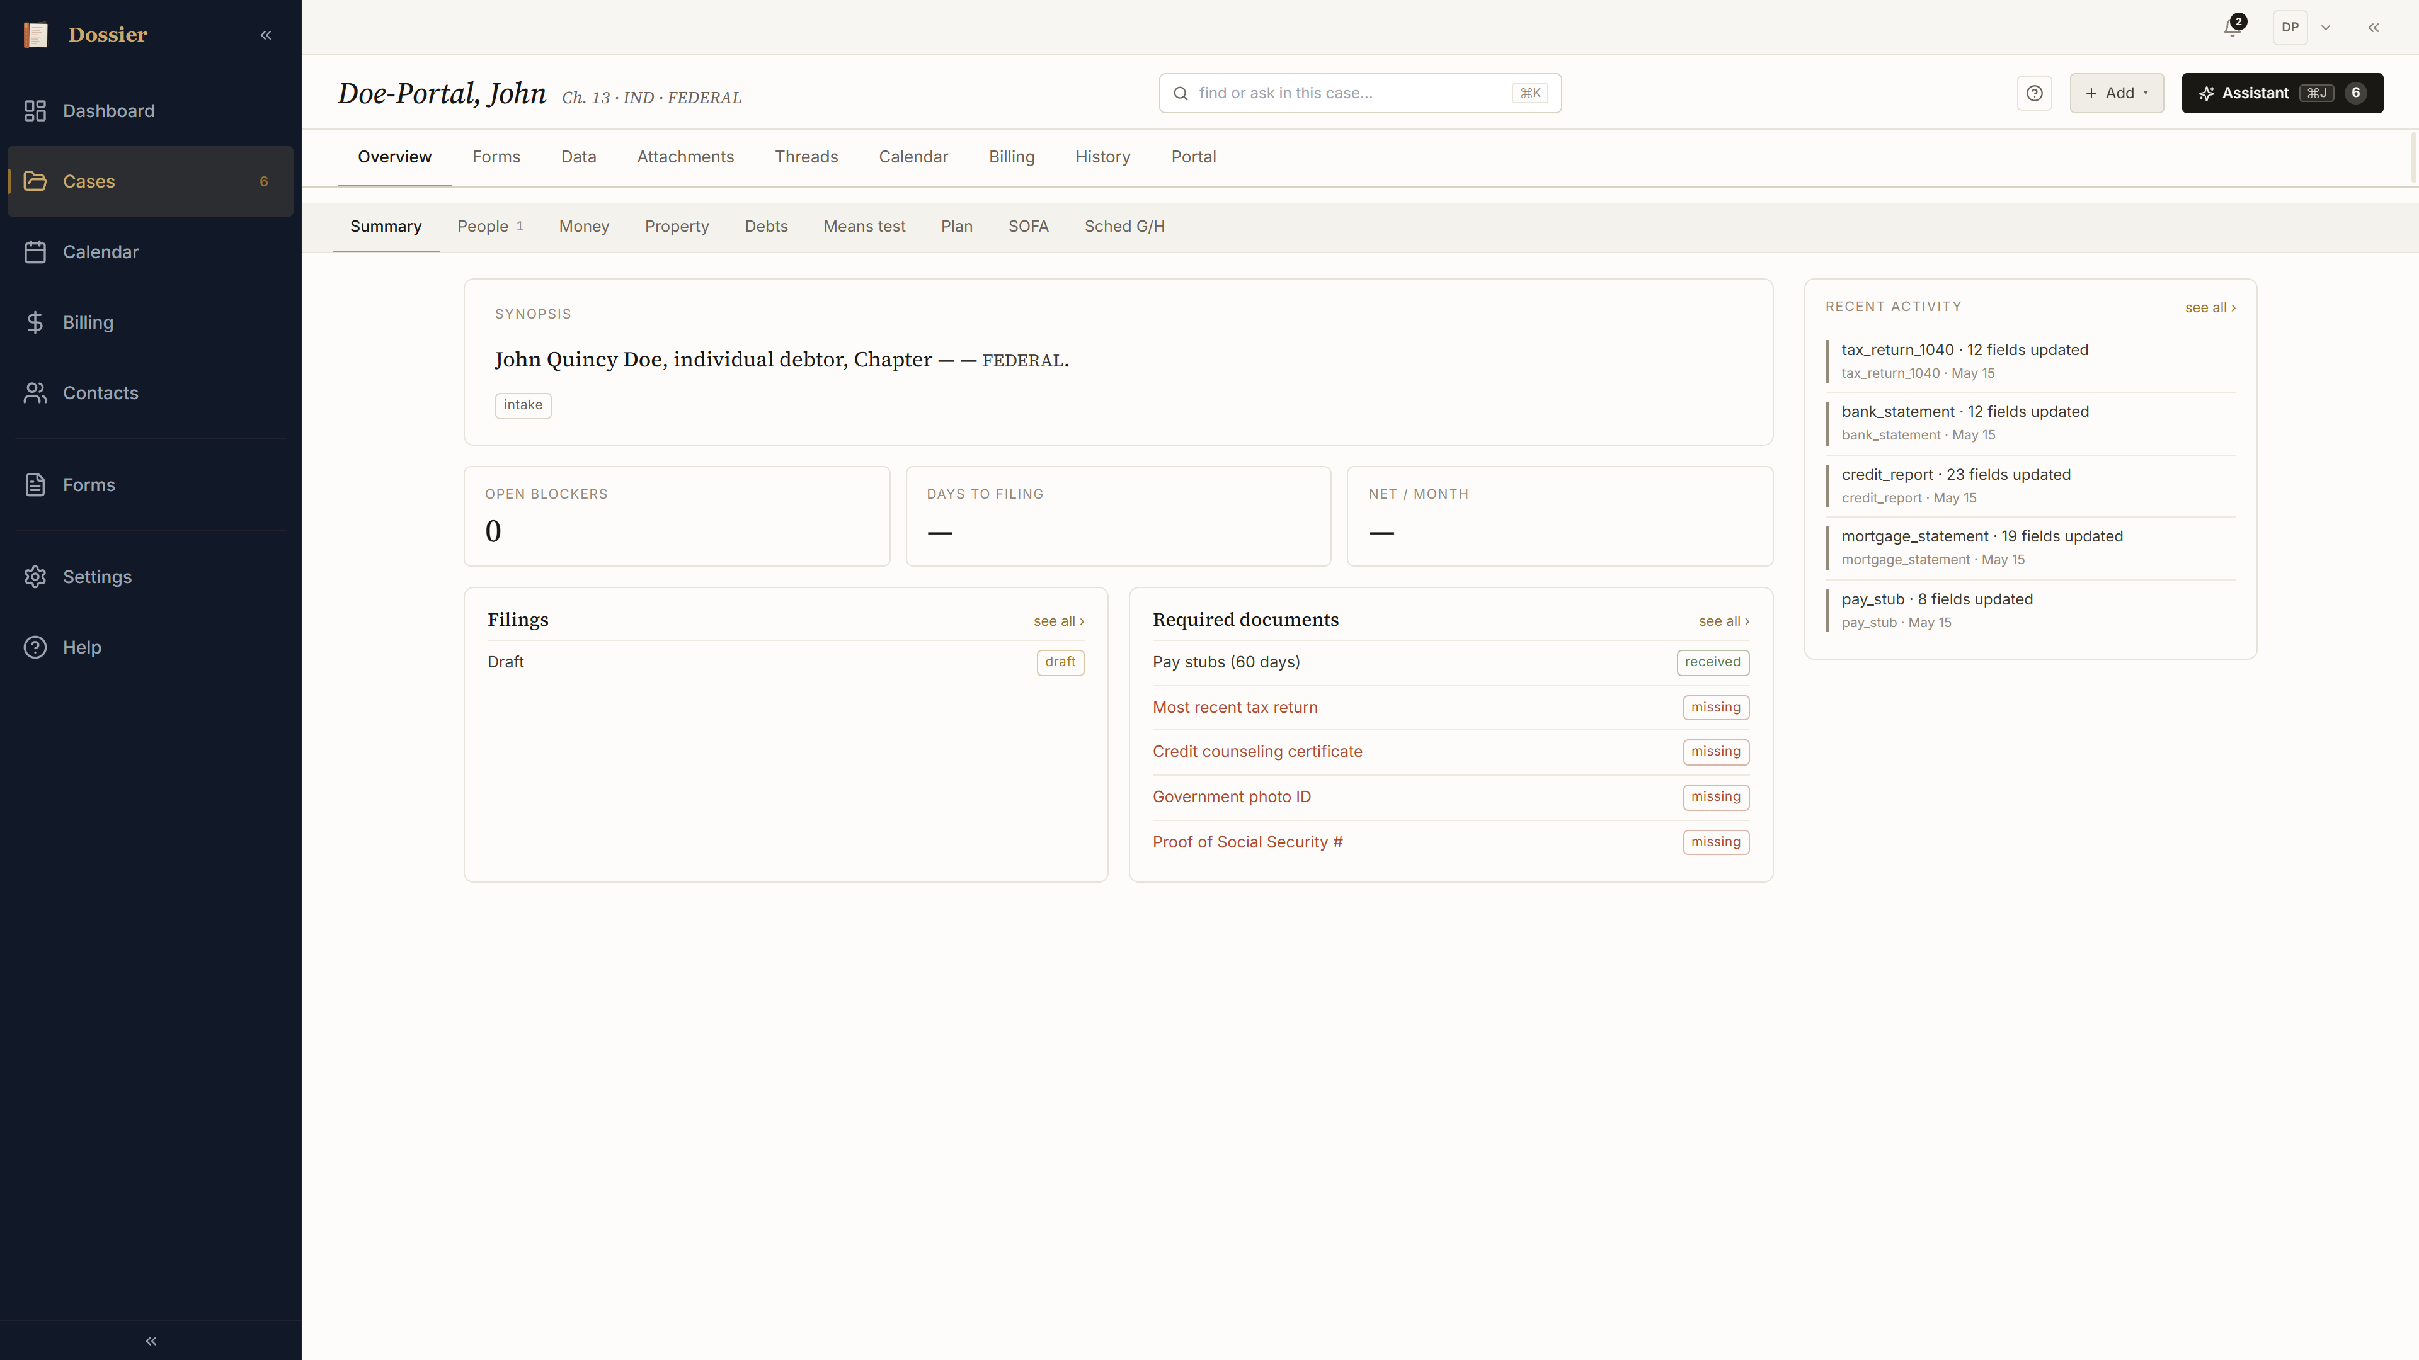This screenshot has width=2419, height=1360.
Task: Open Credit counseling certificate item
Action: tap(1451, 752)
